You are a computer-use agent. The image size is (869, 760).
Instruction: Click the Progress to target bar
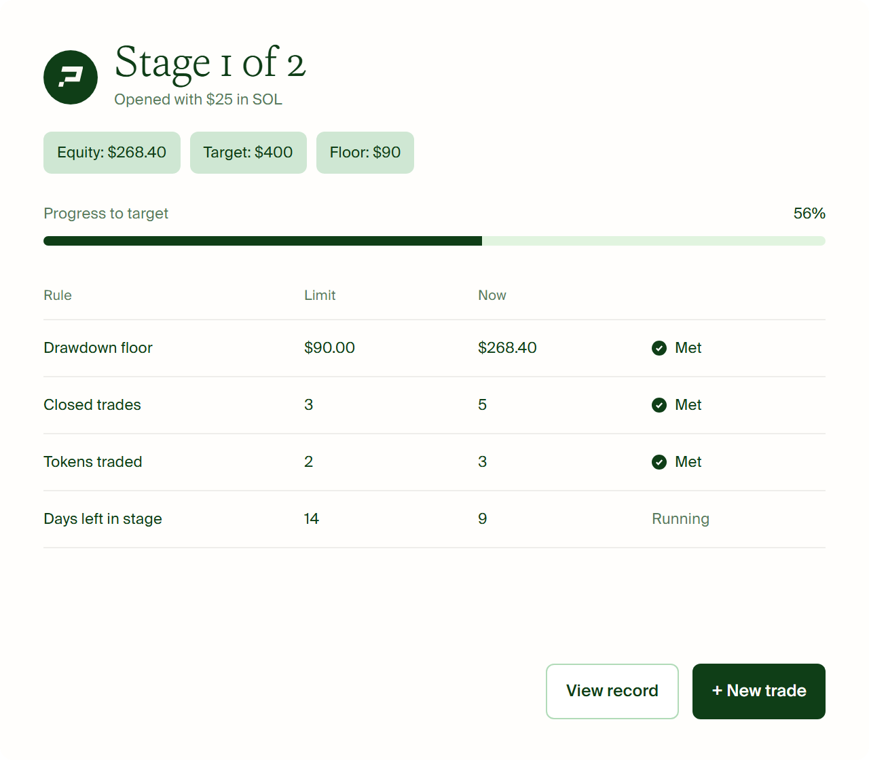pos(434,241)
